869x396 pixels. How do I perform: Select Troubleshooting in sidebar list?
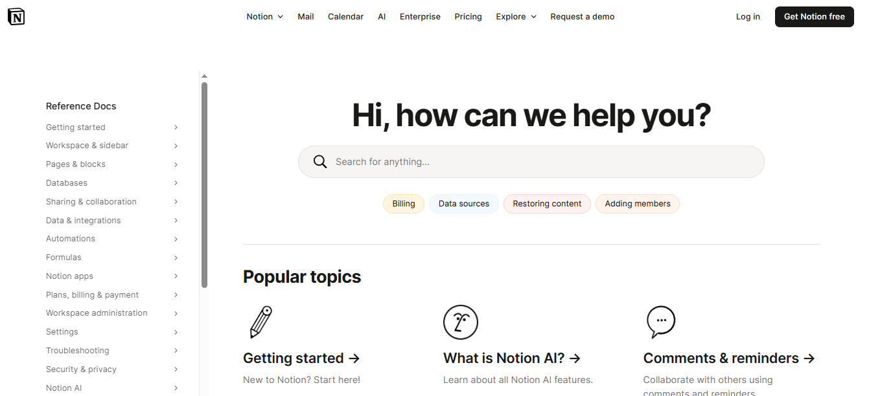(x=78, y=351)
